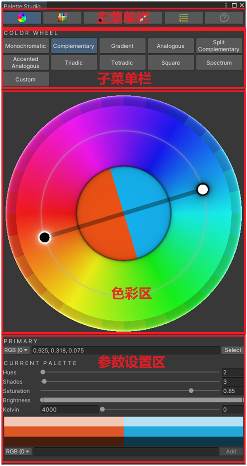Click the Kelvin slider value field showing 0

pyautogui.click(x=233, y=409)
